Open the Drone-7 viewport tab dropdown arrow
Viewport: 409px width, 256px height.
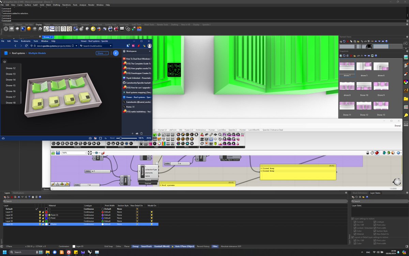tap(53, 37)
